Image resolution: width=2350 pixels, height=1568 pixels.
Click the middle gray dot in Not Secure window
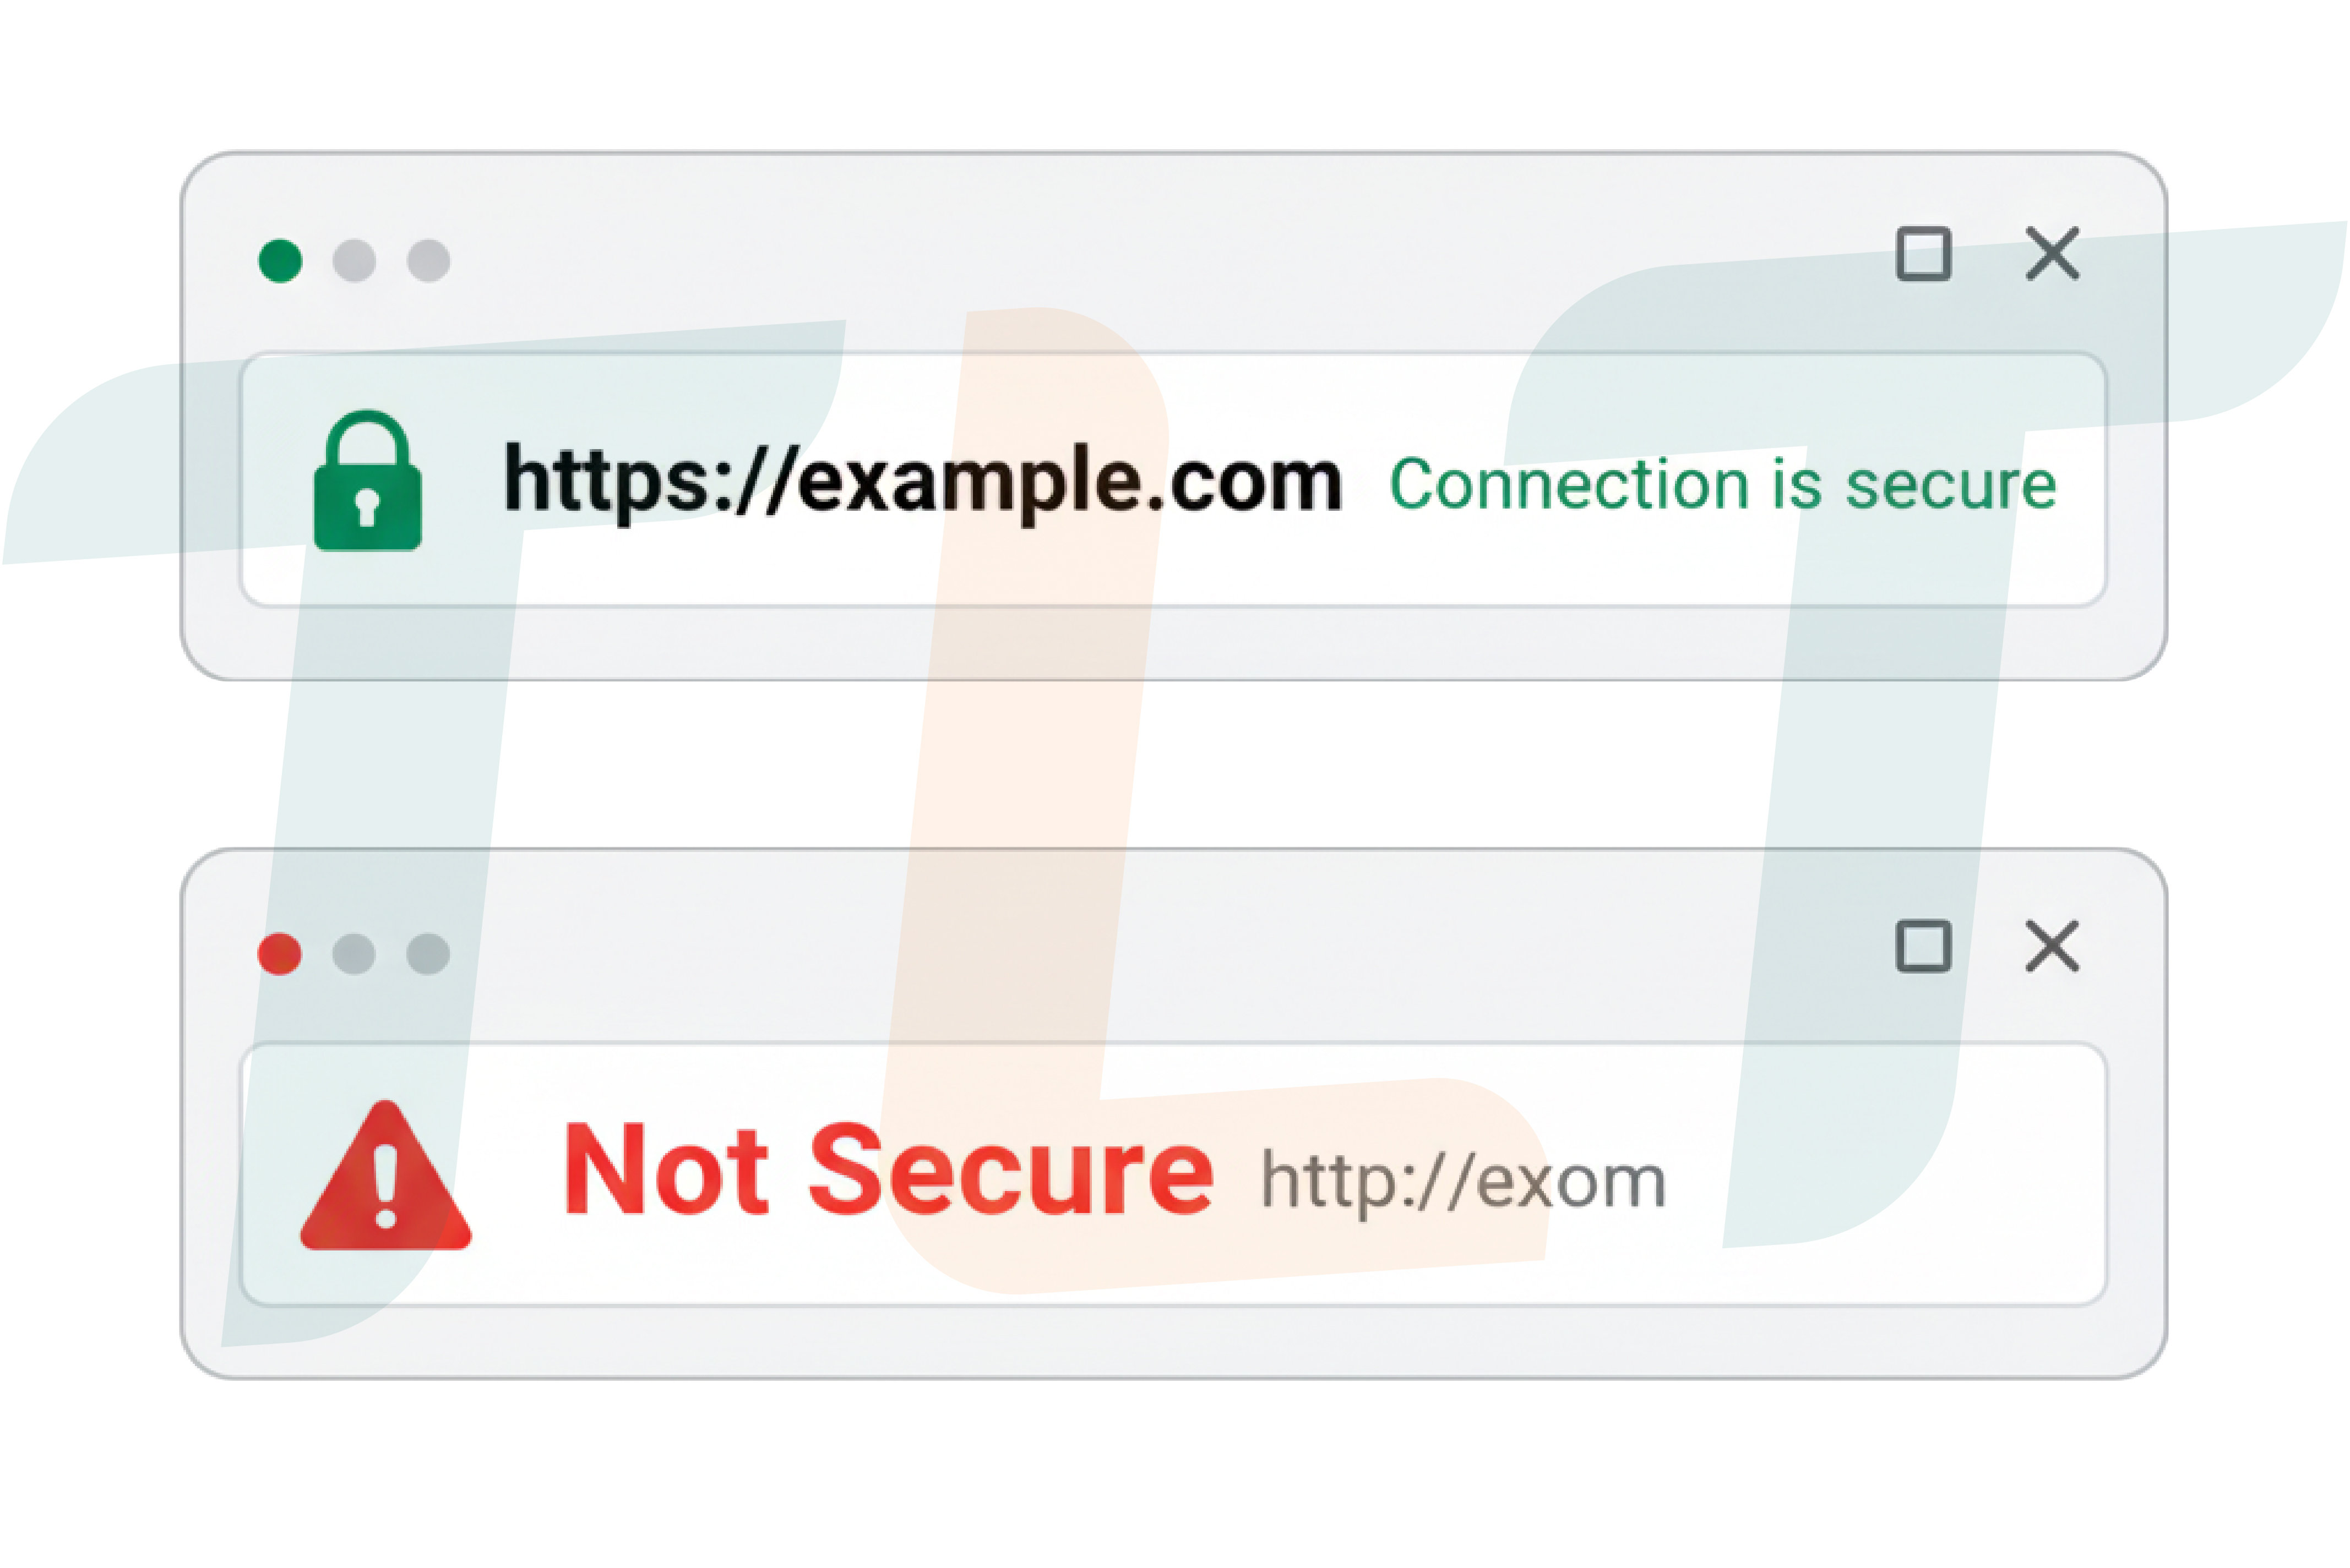pos(353,954)
